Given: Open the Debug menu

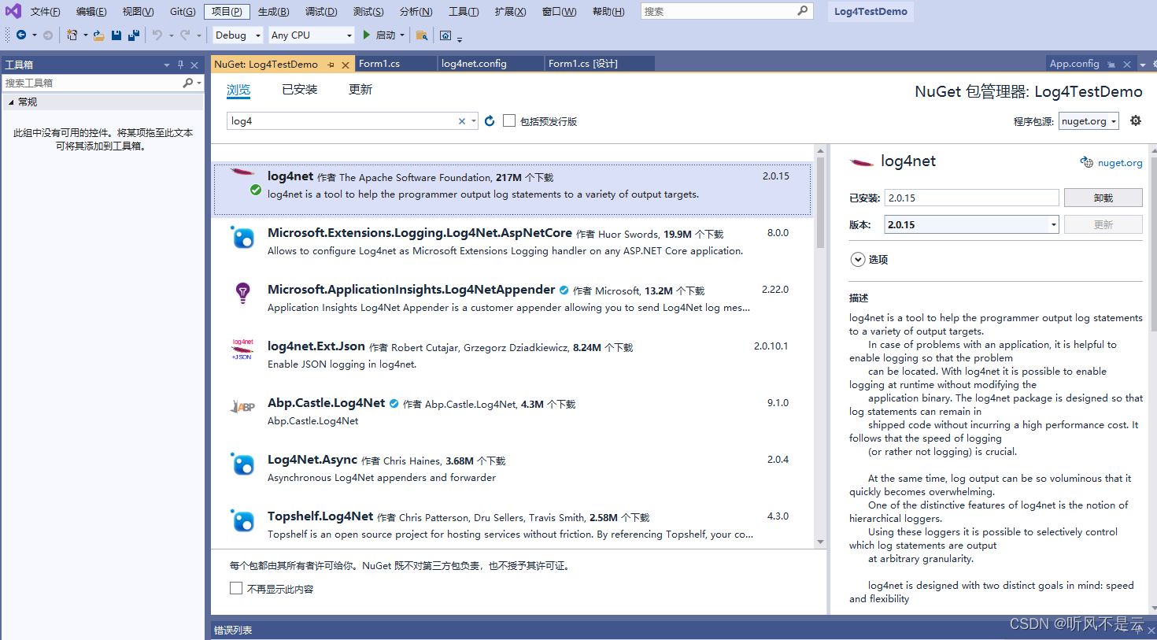Looking at the screenshot, I should pyautogui.click(x=321, y=11).
